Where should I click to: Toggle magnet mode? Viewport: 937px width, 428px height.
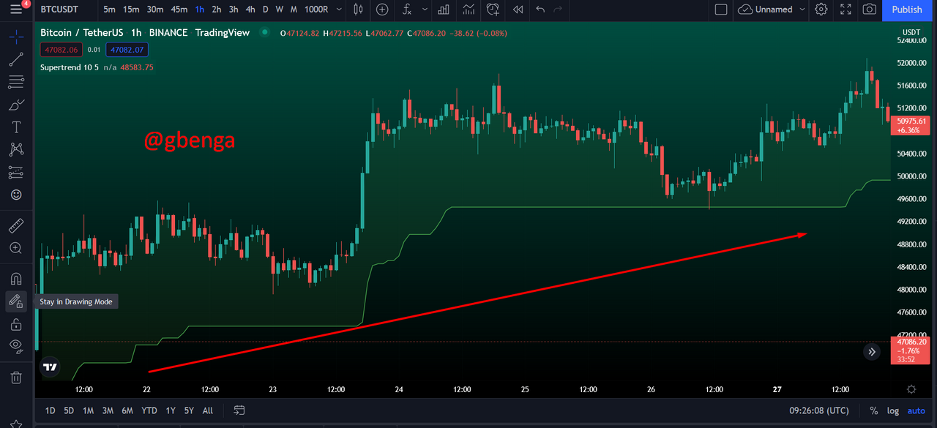pos(16,279)
